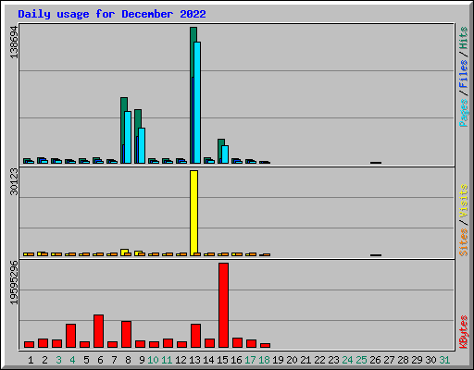The image size is (474, 370).
Task: Click day label 13 on the x-axis
Action: [x=194, y=360]
